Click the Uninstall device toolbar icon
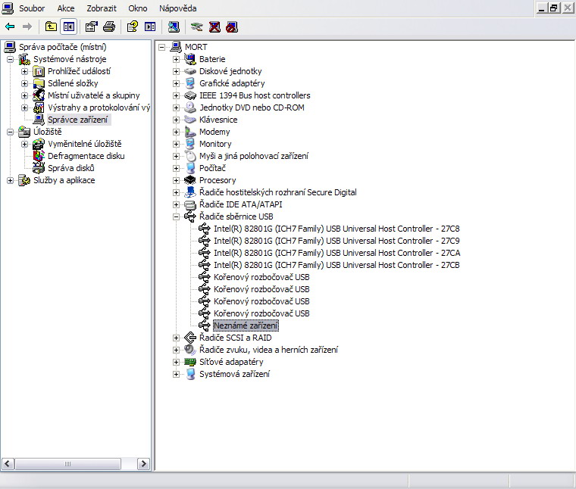 pyautogui.click(x=214, y=26)
